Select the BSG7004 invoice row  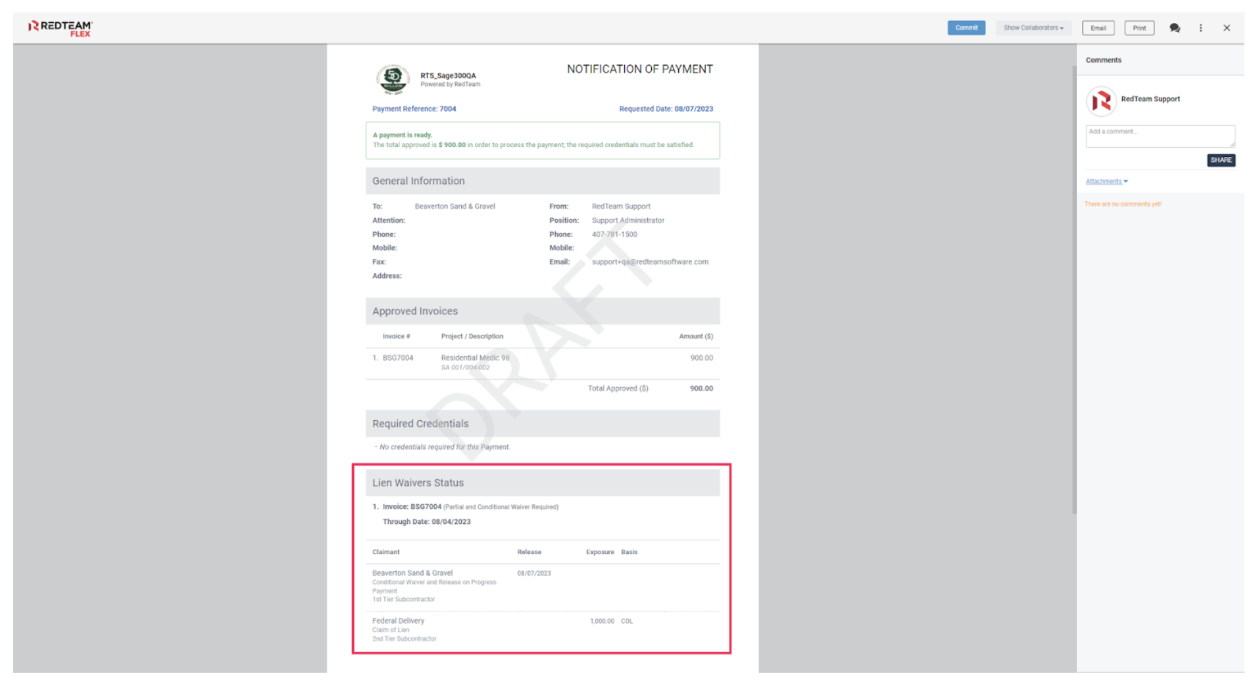(x=398, y=358)
